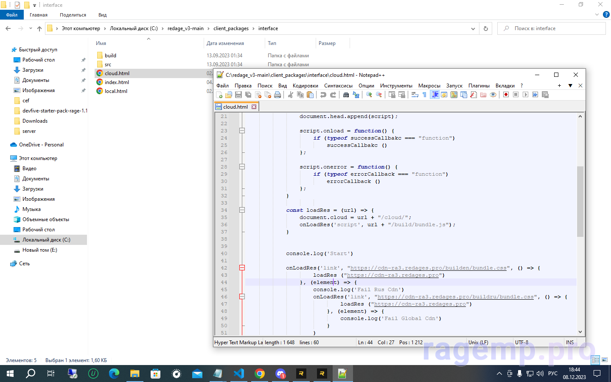Start macro recording with the red record icon
Image resolution: width=611 pixels, height=382 pixels.
pyautogui.click(x=506, y=95)
